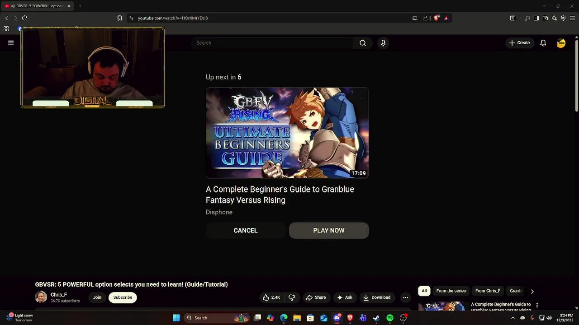Click the page vertical scrollbar
579x325 pixels.
576,77
